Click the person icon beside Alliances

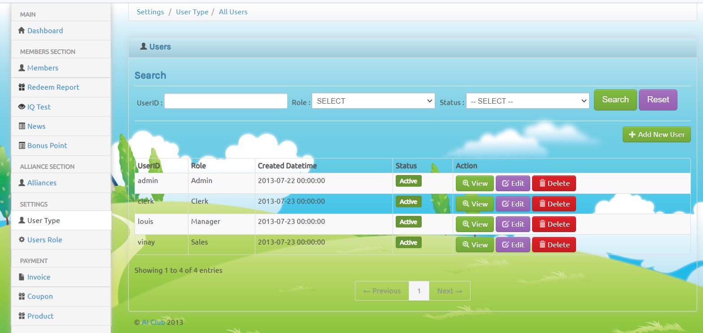point(22,183)
